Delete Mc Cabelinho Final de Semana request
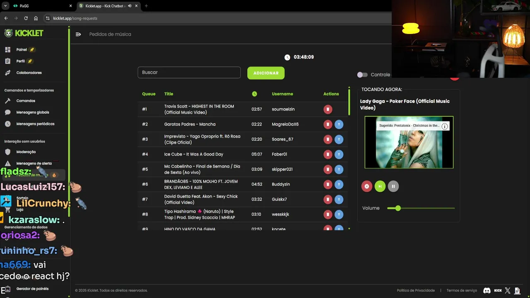The image size is (530, 298). point(328,169)
